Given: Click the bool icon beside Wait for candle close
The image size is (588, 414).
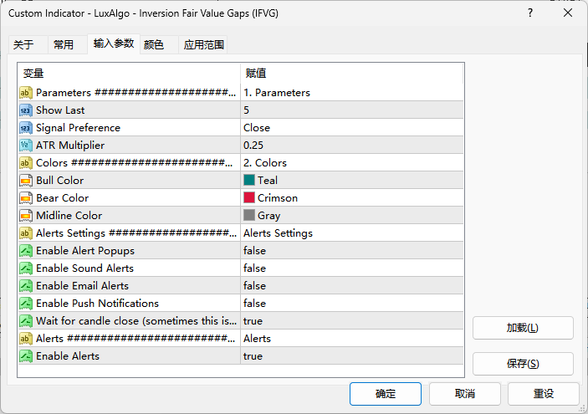Looking at the screenshot, I should click(x=25, y=320).
